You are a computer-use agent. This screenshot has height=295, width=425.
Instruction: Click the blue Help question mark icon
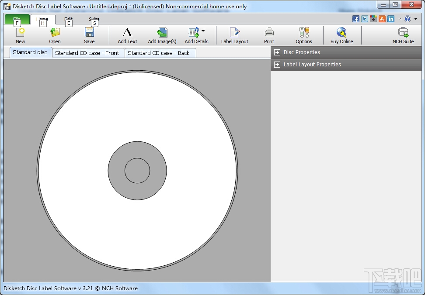point(408,19)
